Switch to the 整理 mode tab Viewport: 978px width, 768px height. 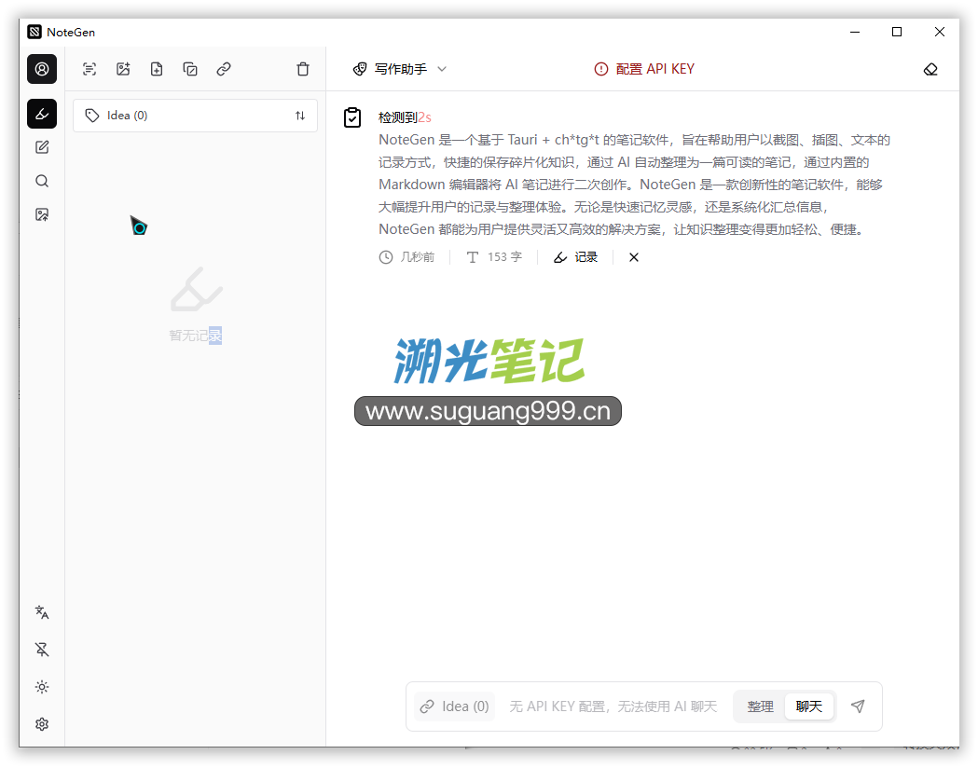coord(760,706)
